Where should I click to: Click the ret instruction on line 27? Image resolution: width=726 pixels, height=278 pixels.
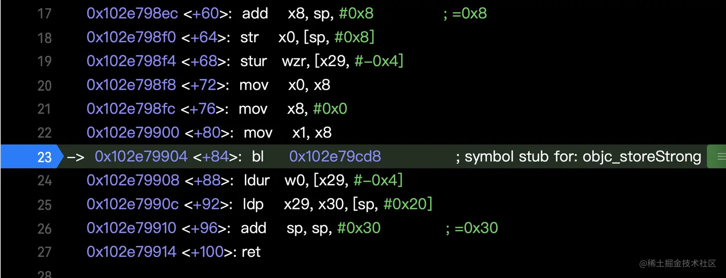point(251,252)
